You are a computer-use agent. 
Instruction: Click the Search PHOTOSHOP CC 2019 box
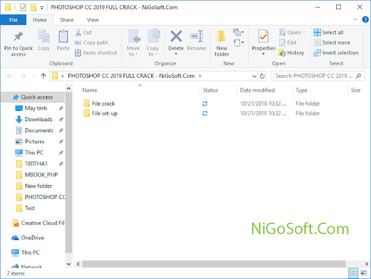click(318, 76)
